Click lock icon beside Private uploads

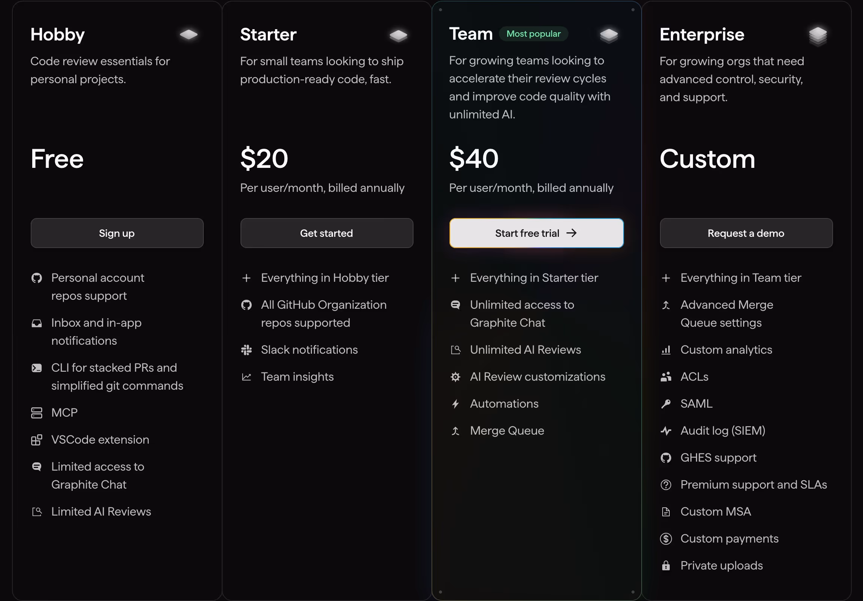click(666, 566)
